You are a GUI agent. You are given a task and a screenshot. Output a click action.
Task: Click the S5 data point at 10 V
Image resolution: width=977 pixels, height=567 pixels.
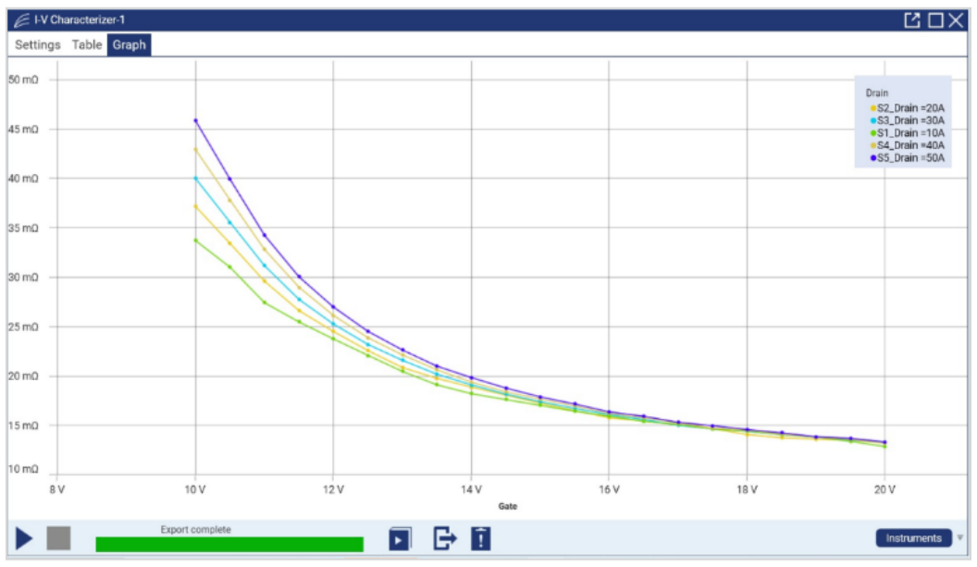195,120
